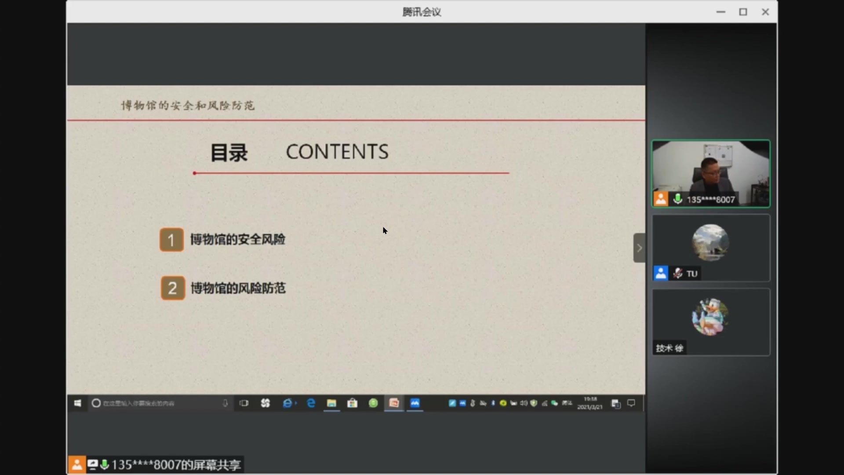Select the video tile of 135****8007

click(x=711, y=173)
